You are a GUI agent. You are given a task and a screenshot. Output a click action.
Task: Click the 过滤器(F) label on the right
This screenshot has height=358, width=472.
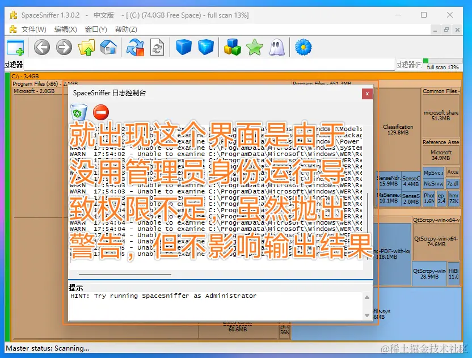click(x=409, y=65)
